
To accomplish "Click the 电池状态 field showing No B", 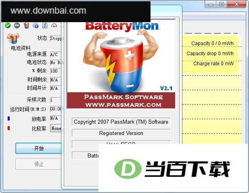I will (56, 62).
